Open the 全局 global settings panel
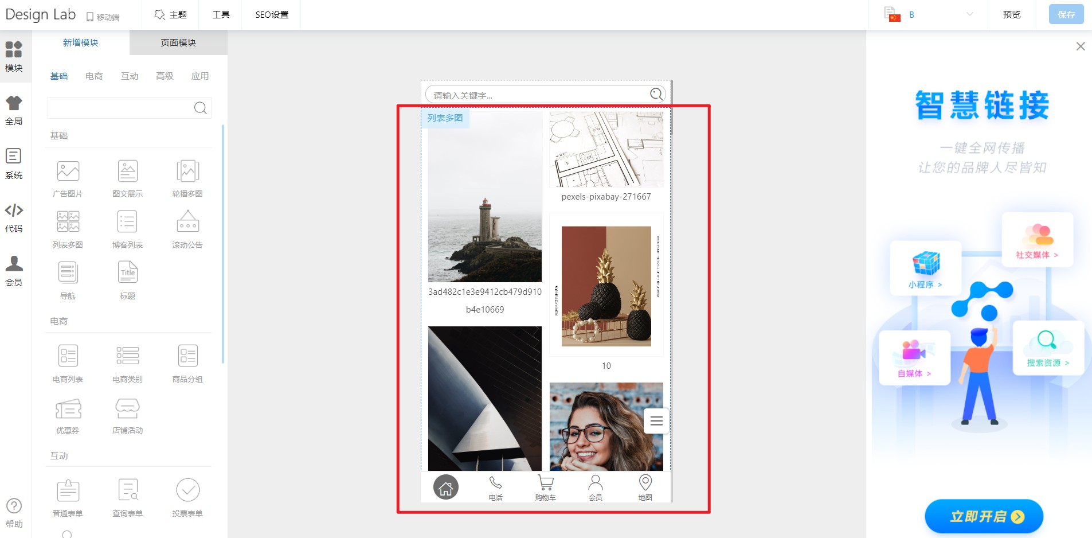Image resolution: width=1092 pixels, height=538 pixels. pos(14,110)
